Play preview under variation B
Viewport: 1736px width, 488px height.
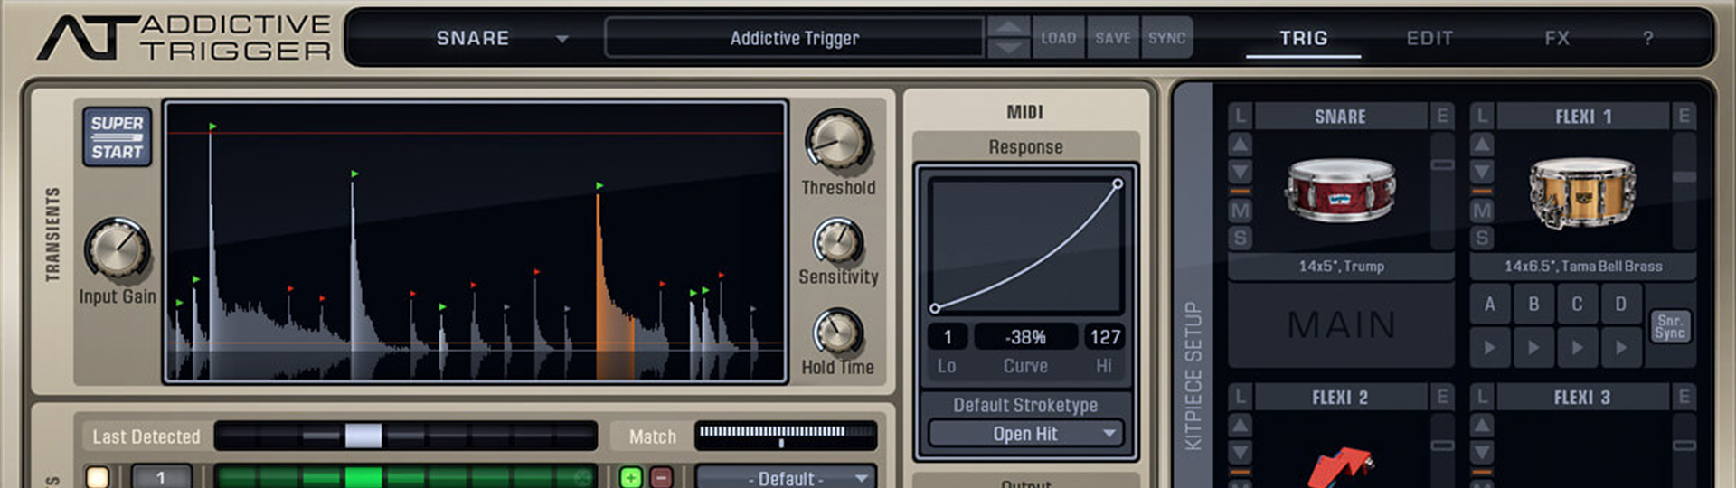pos(1533,347)
